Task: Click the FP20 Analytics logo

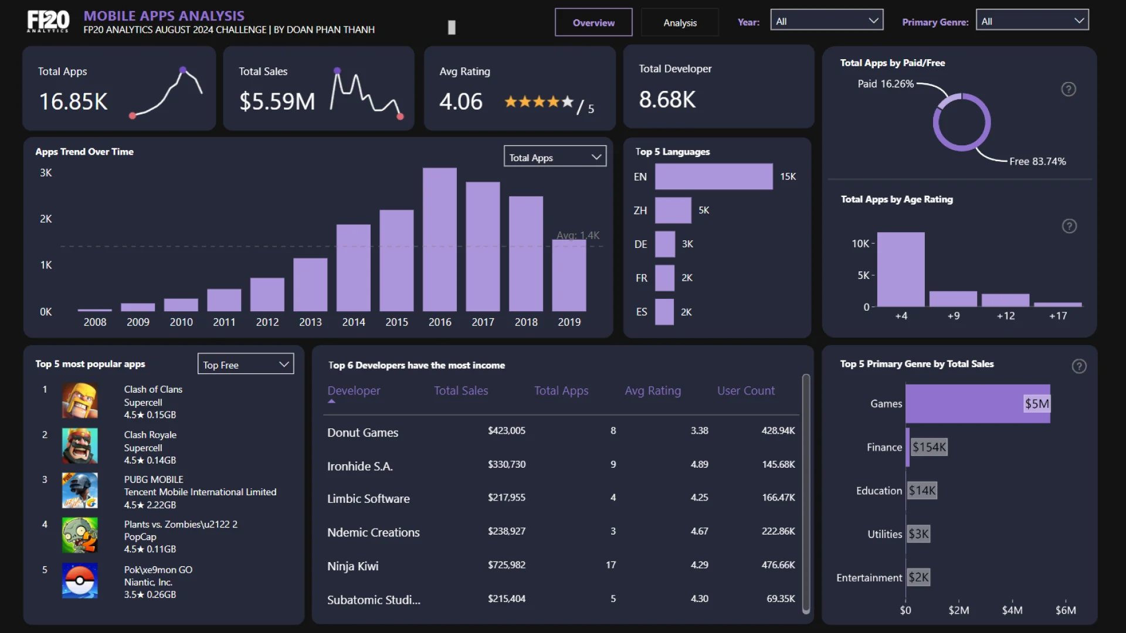Action: [48, 21]
